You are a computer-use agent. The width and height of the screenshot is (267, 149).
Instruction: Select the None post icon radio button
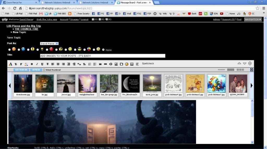[x=103, y=50]
